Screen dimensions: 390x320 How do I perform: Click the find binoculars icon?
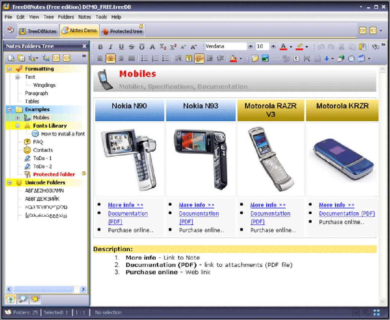(375, 47)
